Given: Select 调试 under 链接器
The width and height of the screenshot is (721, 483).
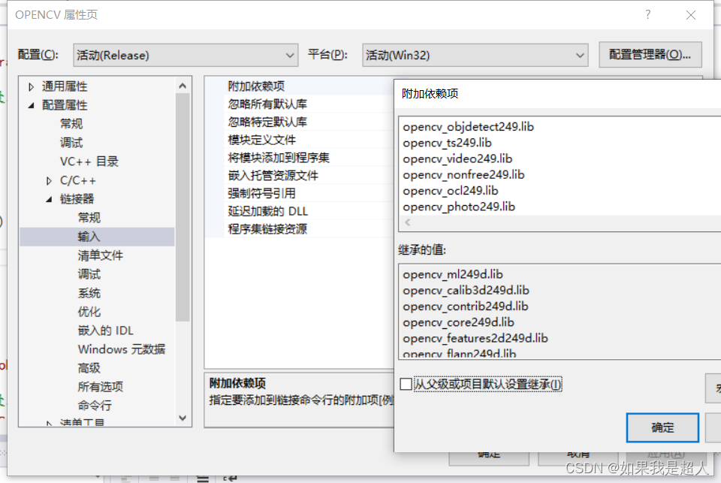Looking at the screenshot, I should click(89, 274).
